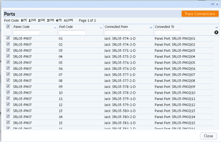Uncheck the row for port 01
The width and height of the screenshot is (221, 142).
point(8,38)
